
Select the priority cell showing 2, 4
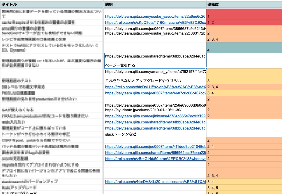[244, 146]
